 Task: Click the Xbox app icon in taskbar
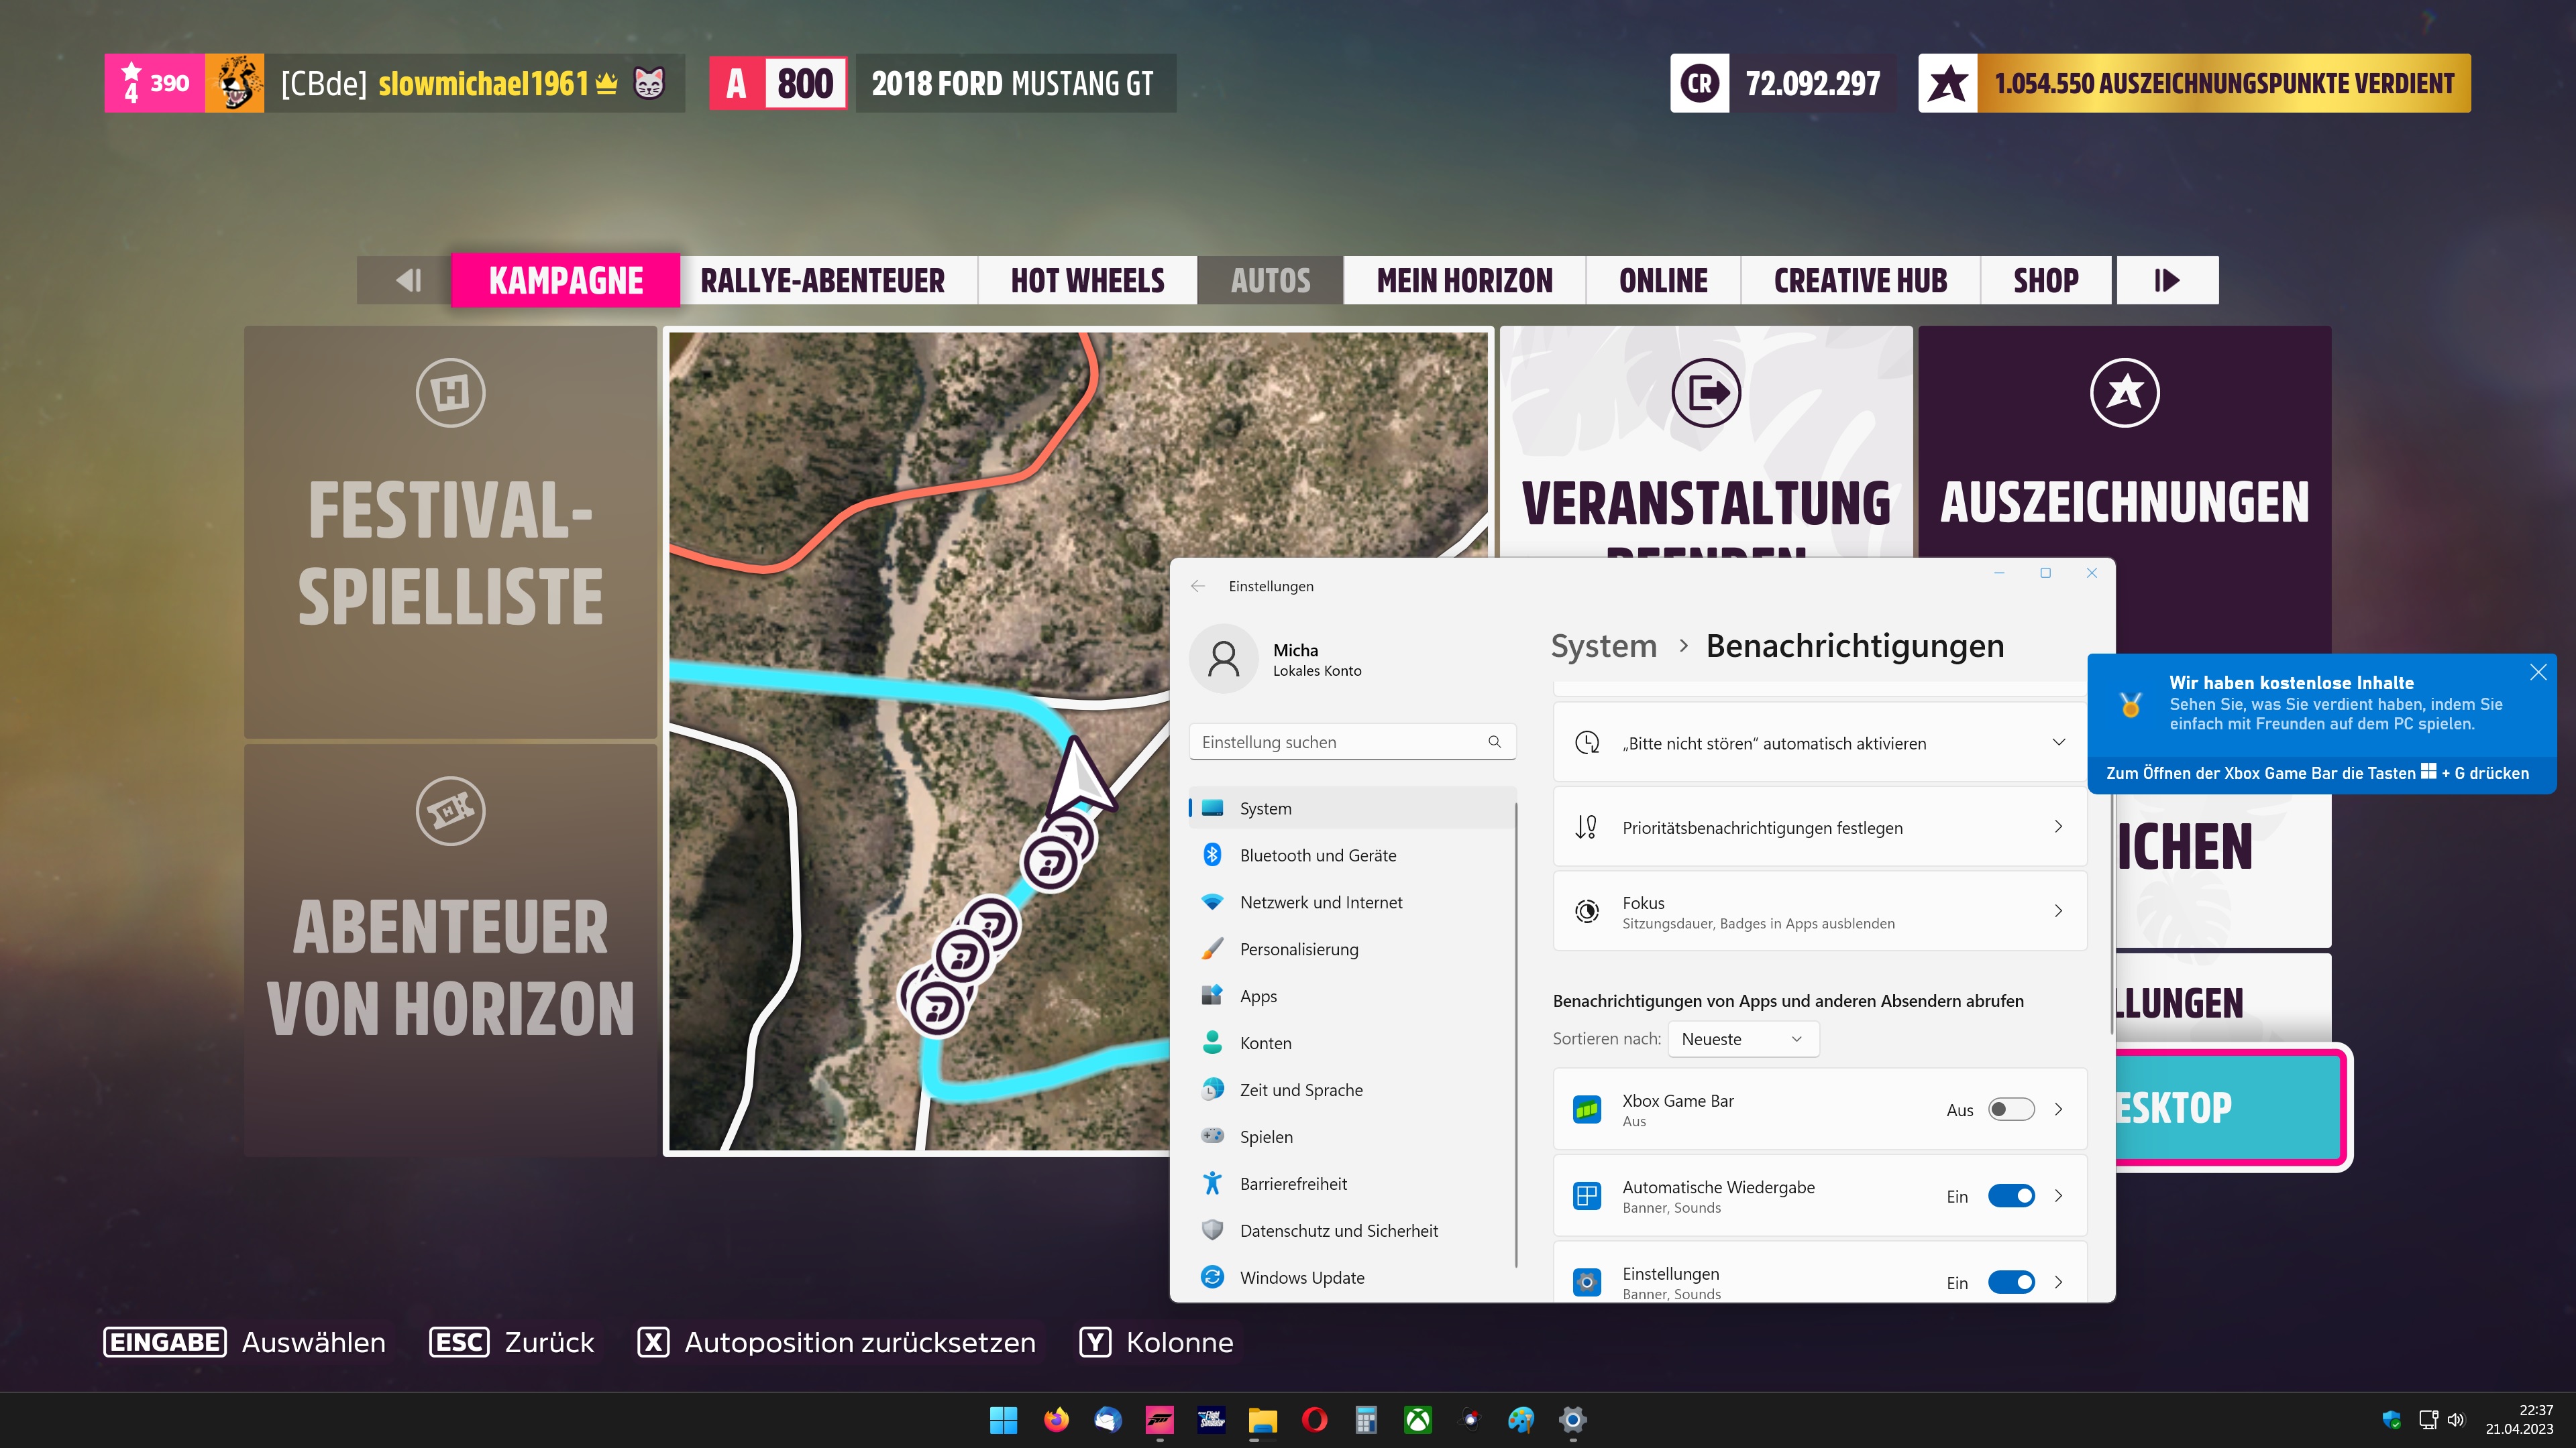click(x=1418, y=1419)
